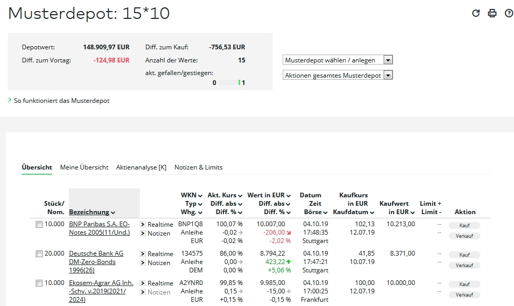This screenshot has height=306, width=514.
Task: Tick the Ekosem-Agrar row checkbox
Action: (39, 283)
